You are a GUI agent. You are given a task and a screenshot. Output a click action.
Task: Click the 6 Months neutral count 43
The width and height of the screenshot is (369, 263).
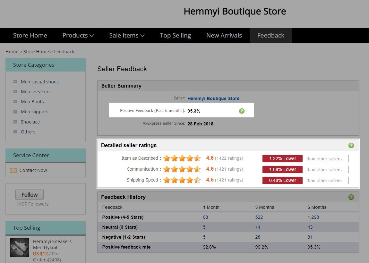point(310,227)
